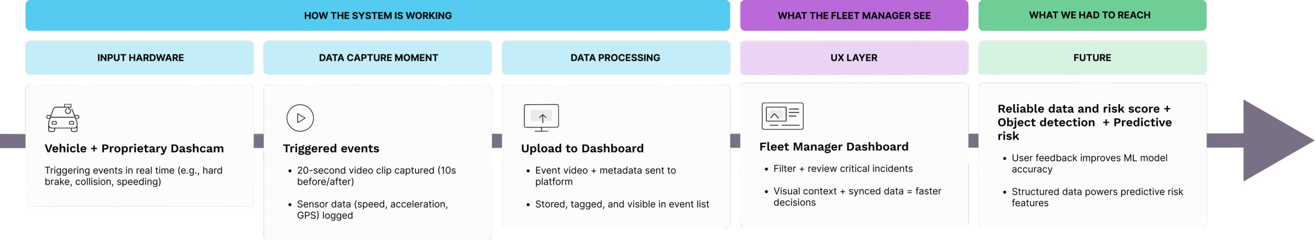
Task: Open the DATA PROCESSING header
Action: click(615, 58)
